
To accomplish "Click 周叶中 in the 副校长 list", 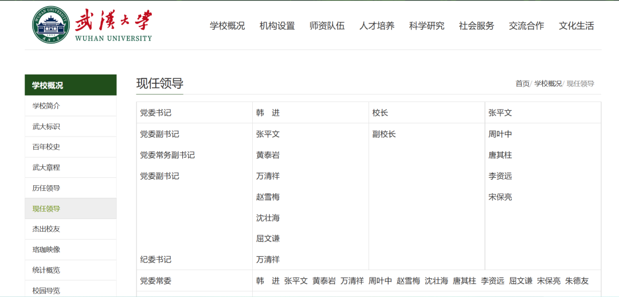I will (500, 134).
